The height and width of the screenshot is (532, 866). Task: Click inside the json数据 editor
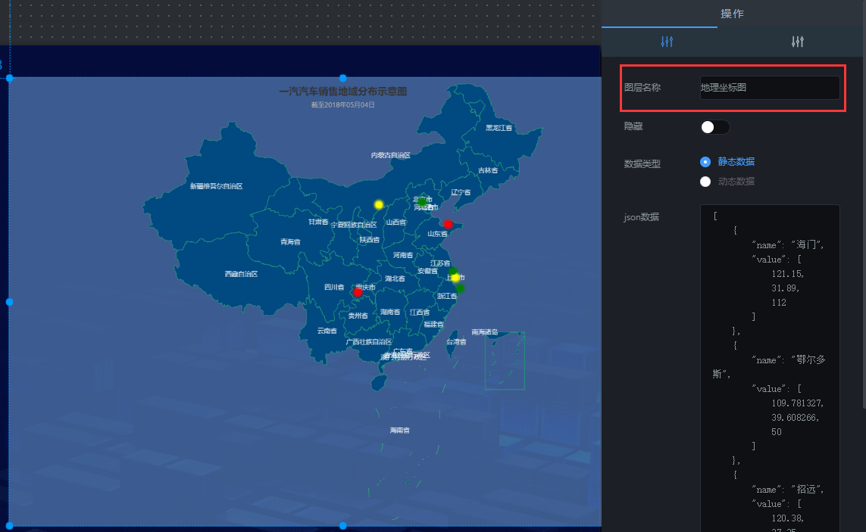tap(770, 368)
